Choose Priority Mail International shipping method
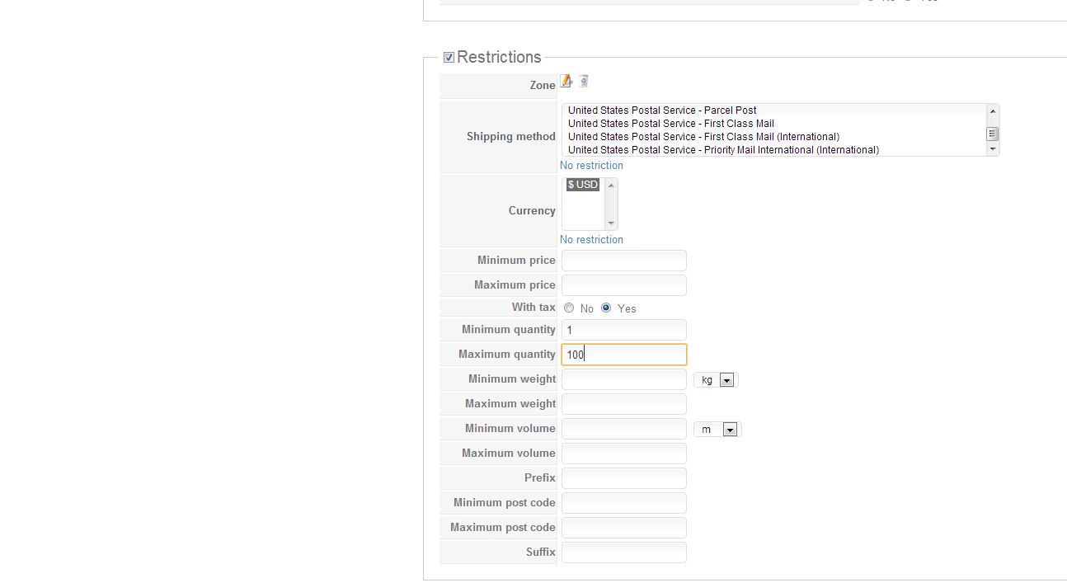The height and width of the screenshot is (583, 1067). (x=723, y=150)
